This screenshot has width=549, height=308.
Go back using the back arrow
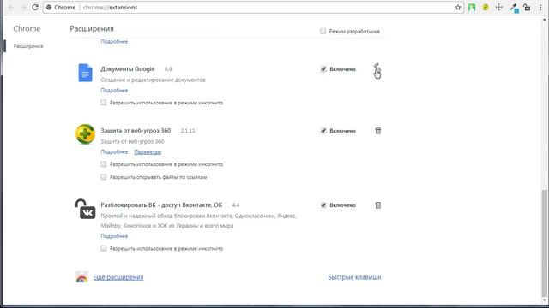[x=11, y=8]
